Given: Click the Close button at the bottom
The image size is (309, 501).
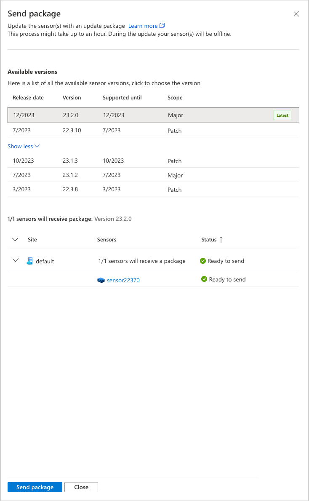Looking at the screenshot, I should click(81, 487).
